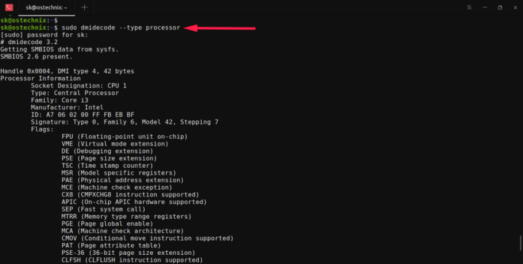The width and height of the screenshot is (523, 264).
Task: Click the vertical scrollbar thumb
Action: [520, 241]
